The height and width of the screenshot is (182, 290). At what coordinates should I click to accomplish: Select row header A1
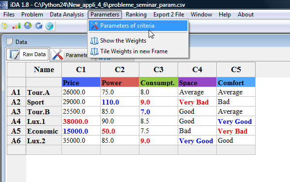point(16,92)
